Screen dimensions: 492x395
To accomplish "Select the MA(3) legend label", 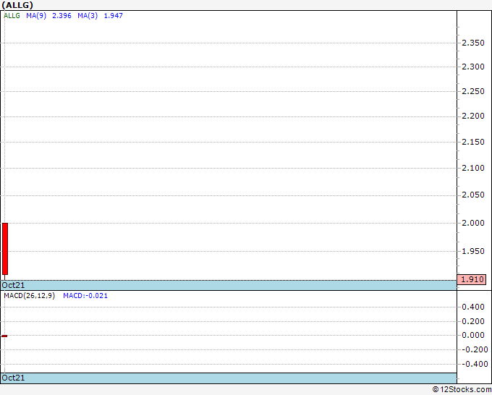I will (x=88, y=16).
